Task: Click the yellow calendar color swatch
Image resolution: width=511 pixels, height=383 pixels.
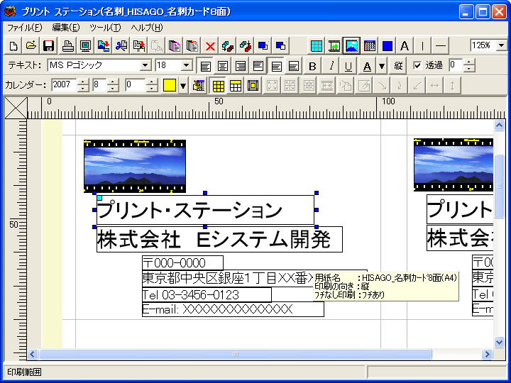Action: tap(170, 85)
